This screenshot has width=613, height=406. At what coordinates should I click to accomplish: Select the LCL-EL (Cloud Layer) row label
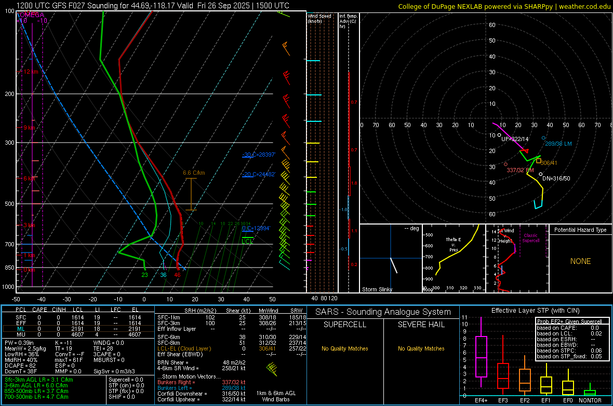[x=184, y=348]
